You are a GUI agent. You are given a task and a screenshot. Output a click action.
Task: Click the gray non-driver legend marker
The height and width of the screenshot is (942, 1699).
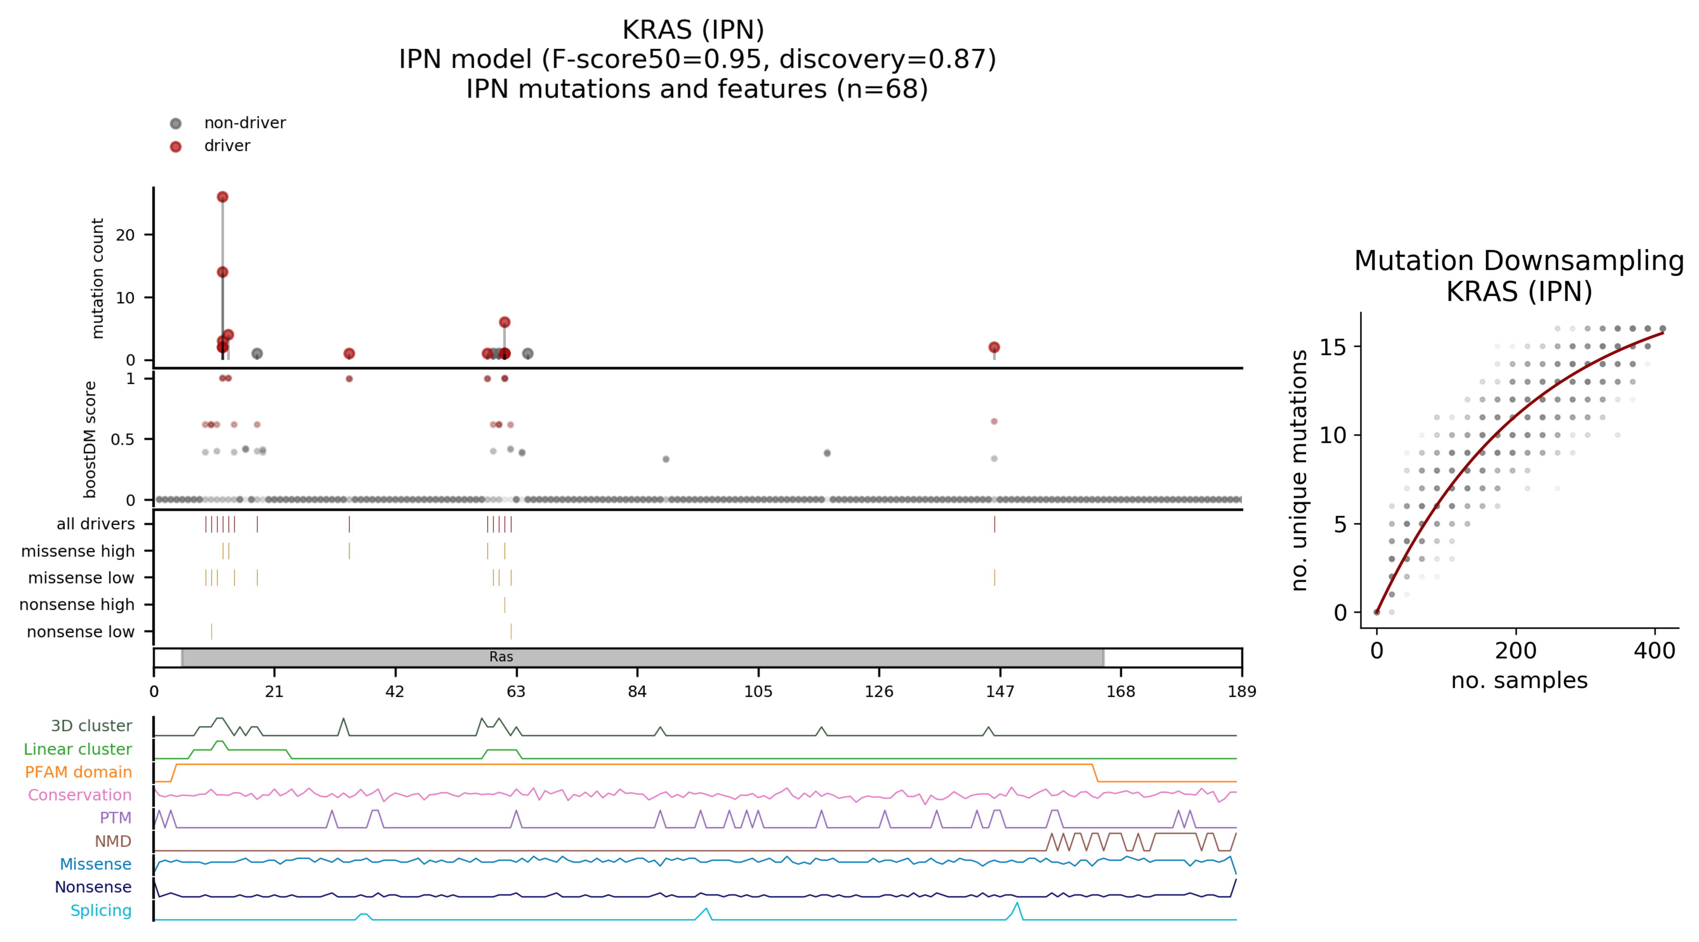pyautogui.click(x=175, y=123)
